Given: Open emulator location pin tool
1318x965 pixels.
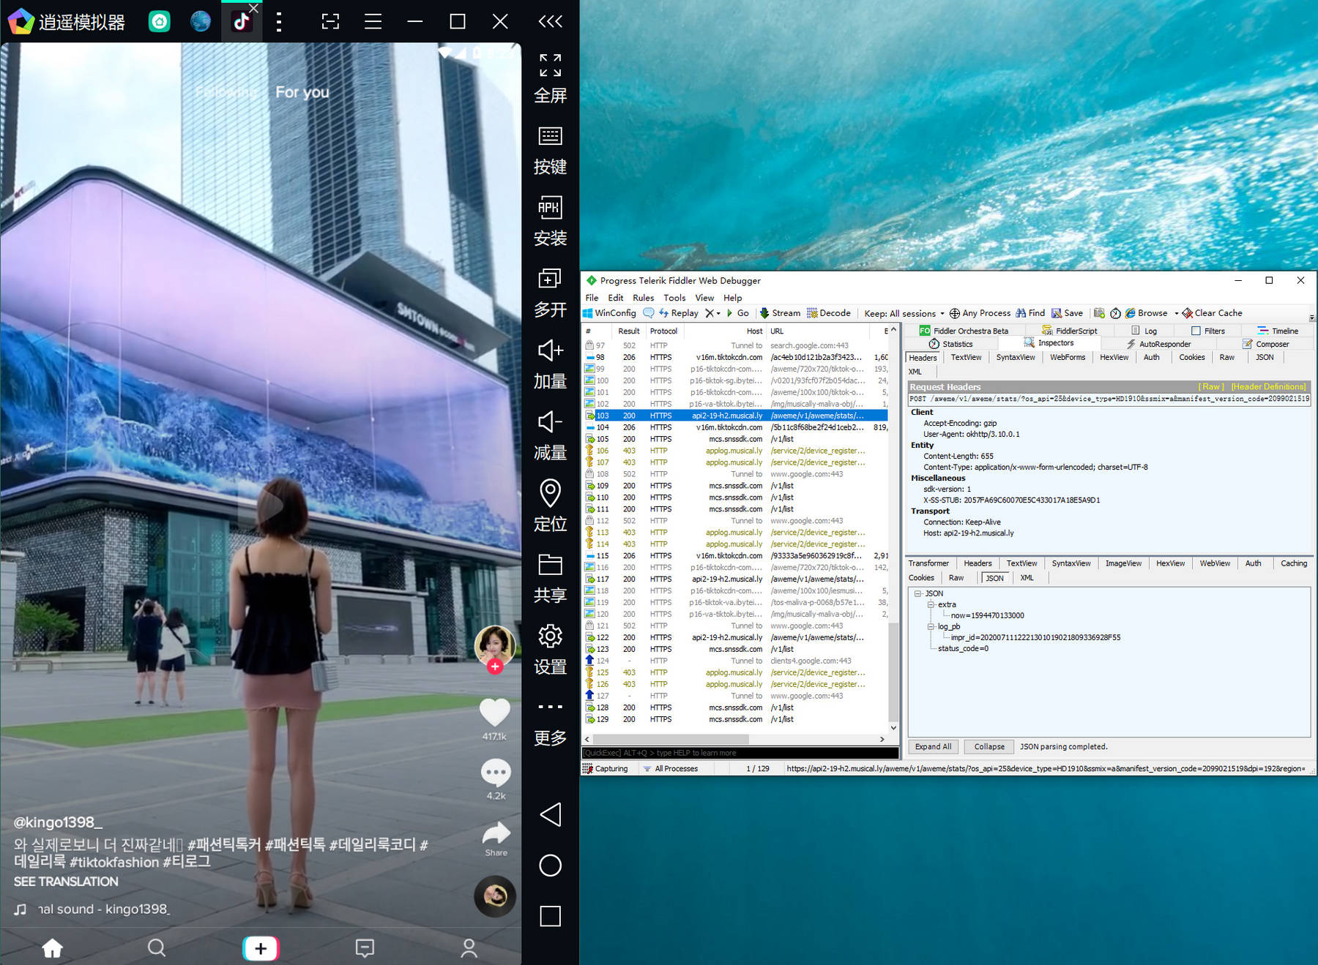Looking at the screenshot, I should point(550,494).
